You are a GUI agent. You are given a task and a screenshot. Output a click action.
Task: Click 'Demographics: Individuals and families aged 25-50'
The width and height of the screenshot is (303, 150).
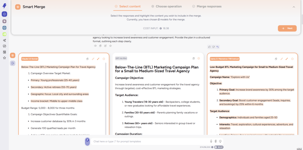pos(249,117)
